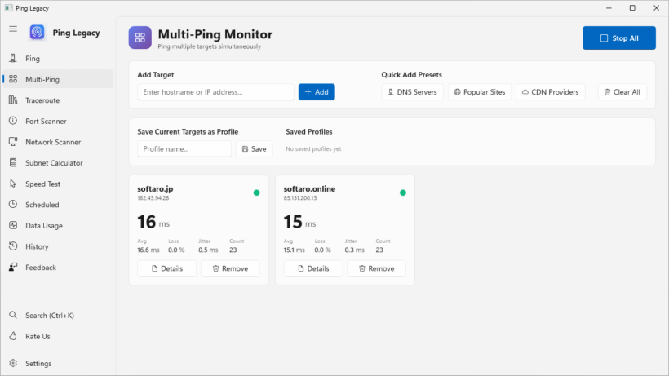Screen dimensions: 669x376
Task: Open the Ping page
Action: coord(58,59)
